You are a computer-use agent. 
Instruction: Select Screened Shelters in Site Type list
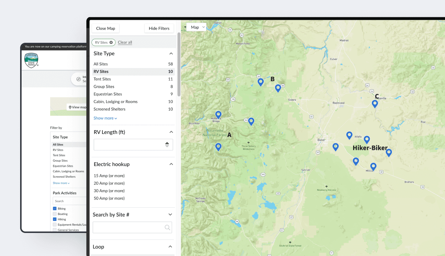[x=133, y=109]
